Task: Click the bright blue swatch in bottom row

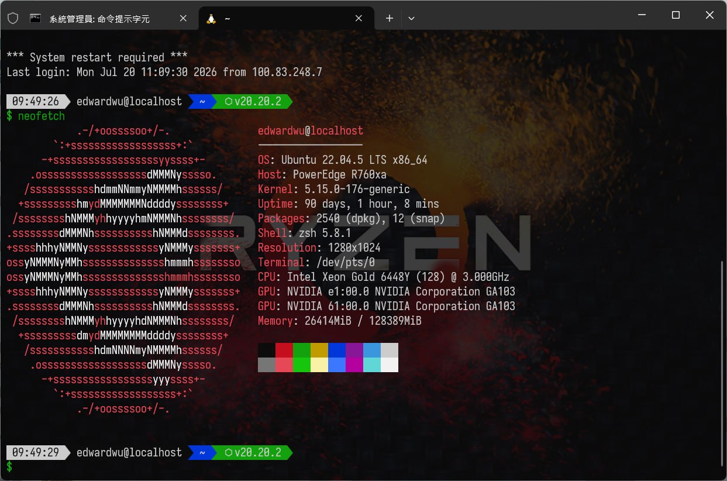Action: pos(337,365)
